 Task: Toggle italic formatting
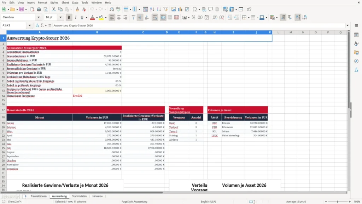tap(76, 17)
